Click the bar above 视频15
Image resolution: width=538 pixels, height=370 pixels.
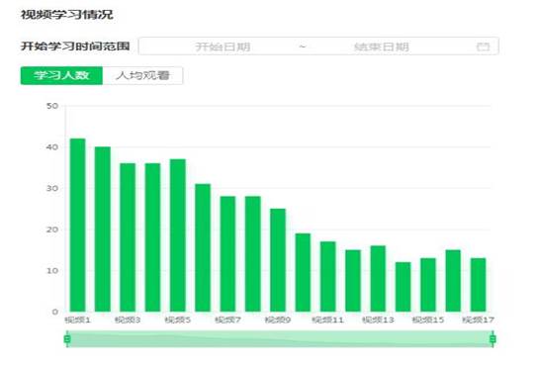pos(428,285)
